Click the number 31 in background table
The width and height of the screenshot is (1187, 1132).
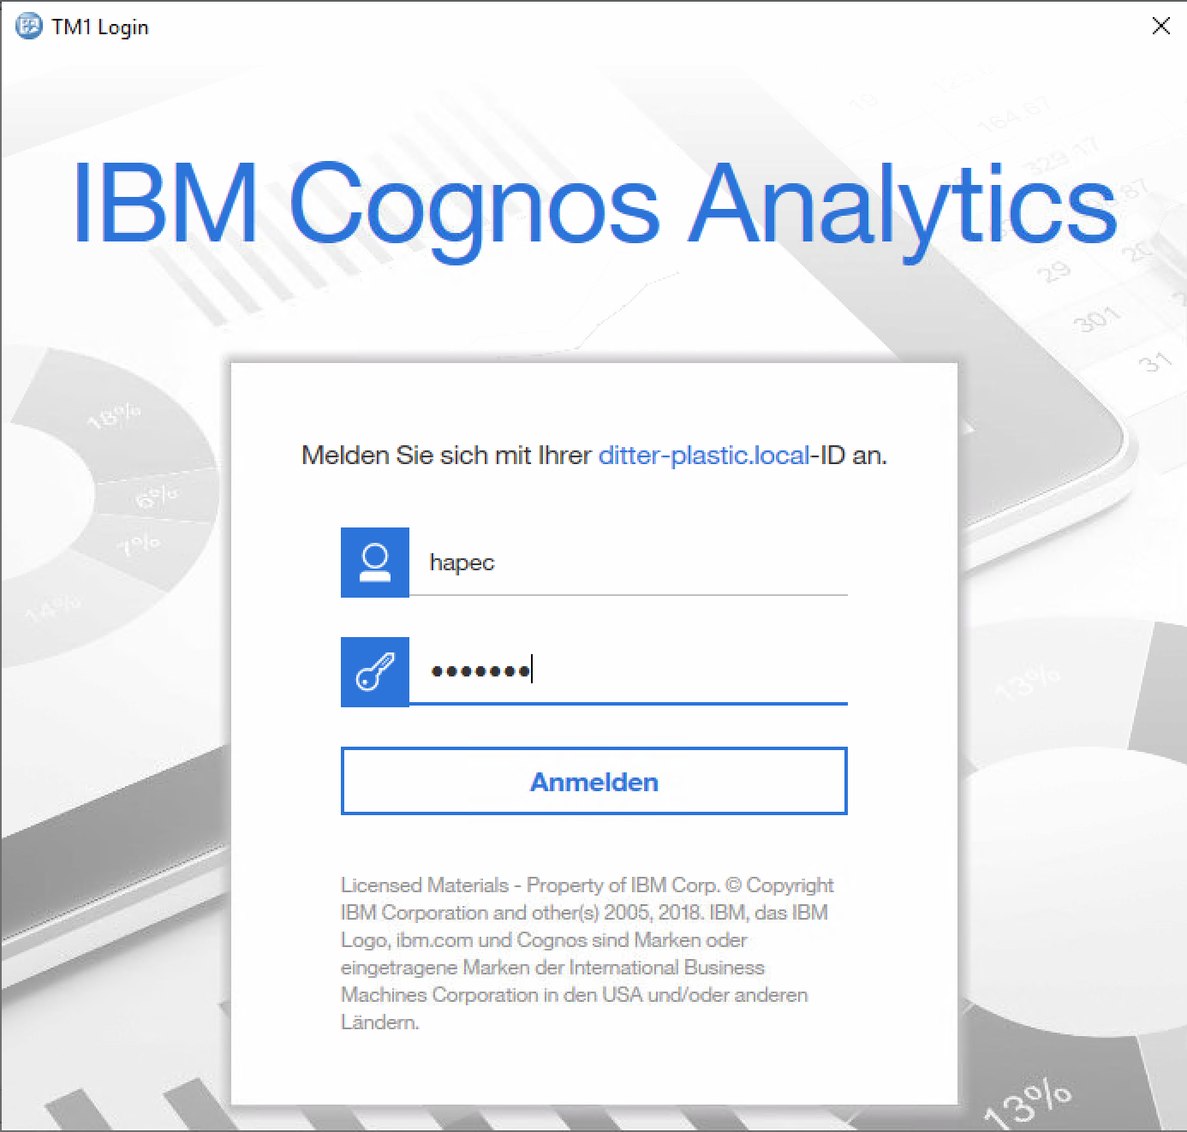[x=1154, y=362]
